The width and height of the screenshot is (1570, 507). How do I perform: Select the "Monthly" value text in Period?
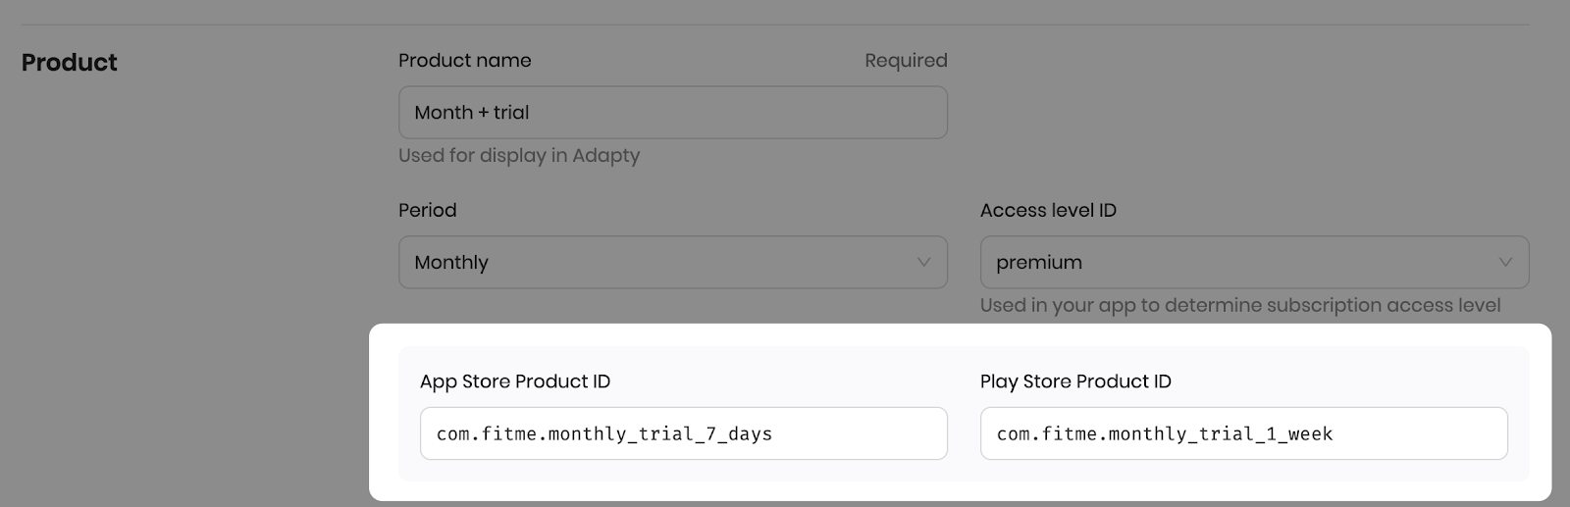451,263
